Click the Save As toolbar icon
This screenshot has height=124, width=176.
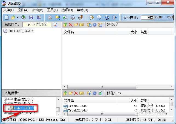coord(39,17)
